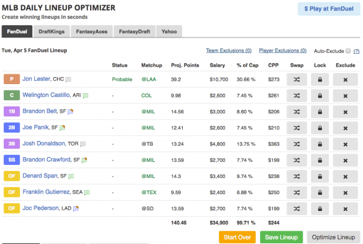
Task: Open Welington Castillo player link
Action: click(46, 95)
